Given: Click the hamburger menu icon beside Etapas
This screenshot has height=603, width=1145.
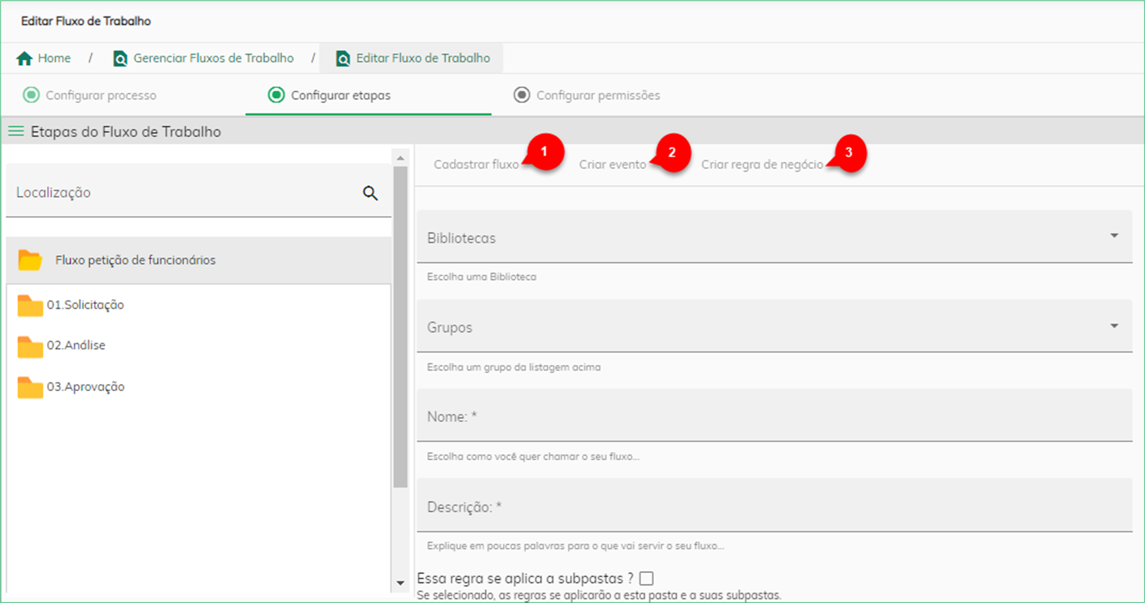Looking at the screenshot, I should (x=16, y=131).
